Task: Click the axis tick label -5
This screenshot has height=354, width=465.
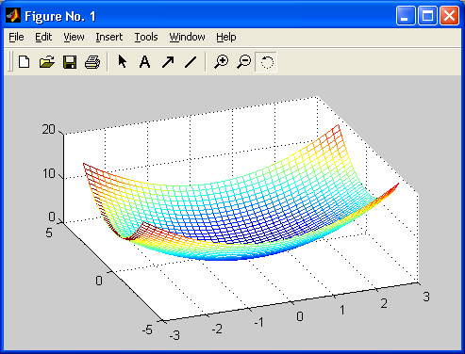Action: click(147, 330)
